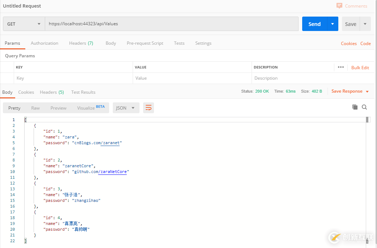Image resolution: width=377 pixels, height=248 pixels.
Task: Open the Comments speech bubble icon
Action: point(339,6)
